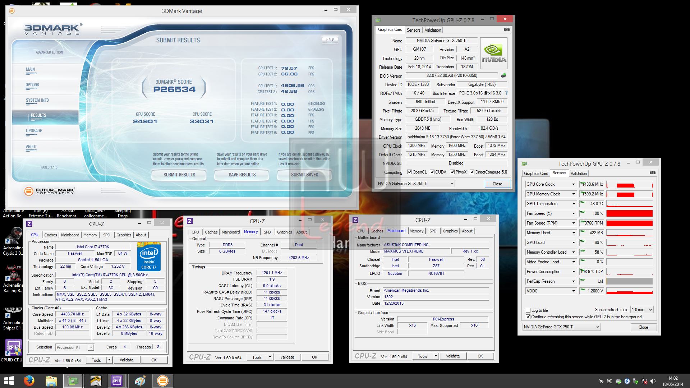Screen dimensions: 690x388
Task: Click the GPU-Z screenshot camera icon
Action: tap(506, 29)
